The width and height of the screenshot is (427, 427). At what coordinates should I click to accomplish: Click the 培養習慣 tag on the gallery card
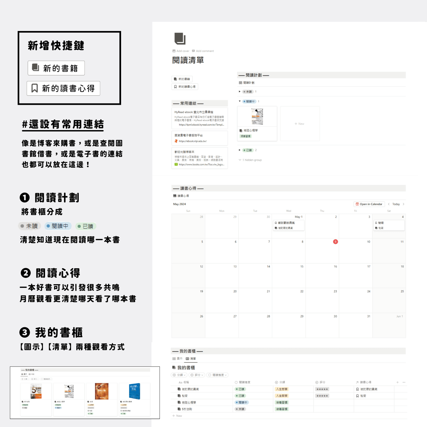(246, 136)
